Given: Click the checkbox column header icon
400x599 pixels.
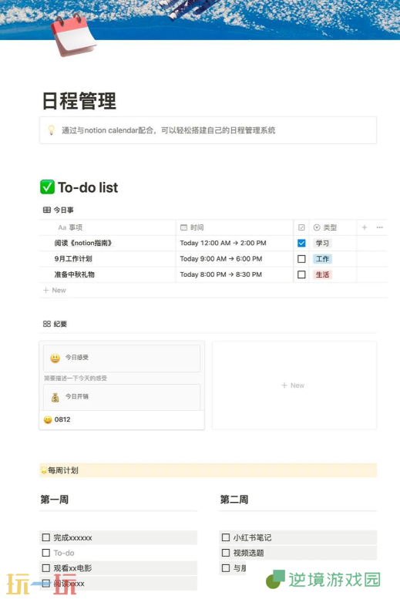Looking at the screenshot, I should (x=301, y=227).
